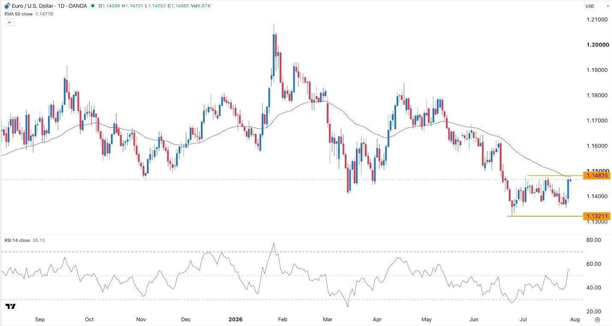
Task: Click the orange 1.14825 price label
Action: click(597, 176)
